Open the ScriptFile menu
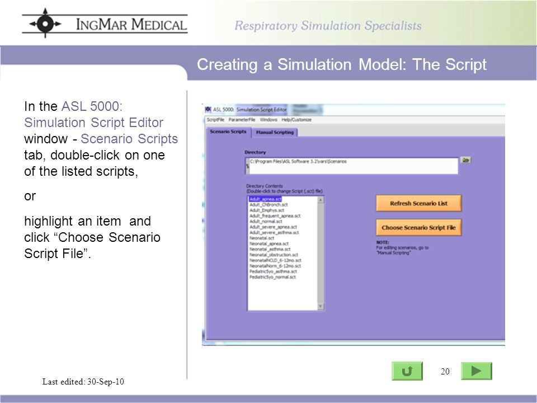Image resolution: width=537 pixels, height=403 pixels. pos(215,120)
